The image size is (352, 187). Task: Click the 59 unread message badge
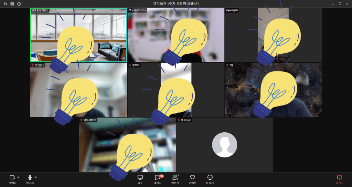(161, 176)
